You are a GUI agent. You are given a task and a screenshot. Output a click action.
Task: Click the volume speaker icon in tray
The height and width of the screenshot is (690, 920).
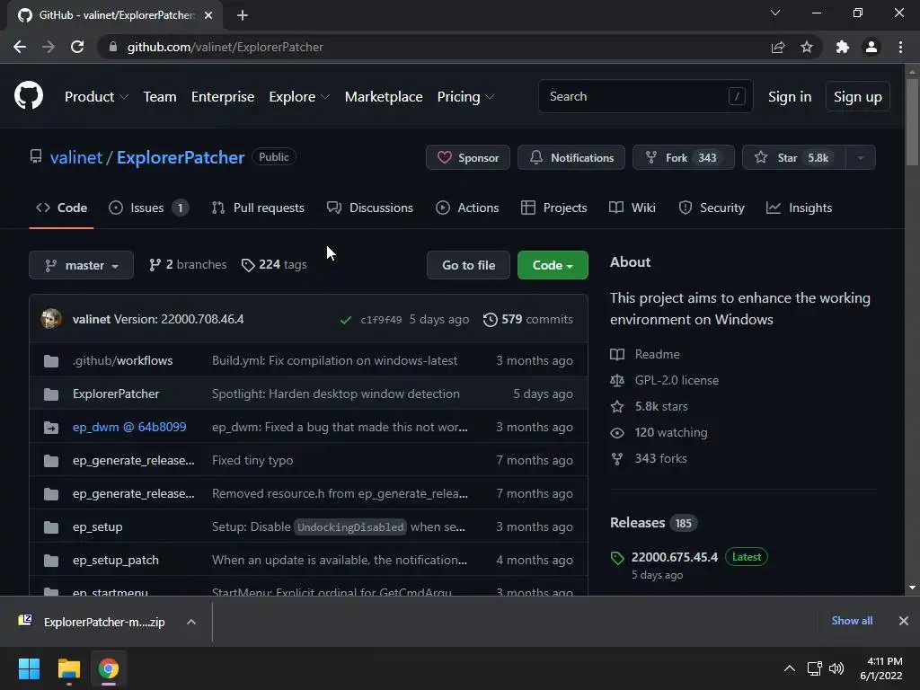[x=836, y=668]
